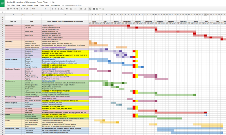Open the Tools menu
The width and height of the screenshot is (226, 135).
click(42, 5)
